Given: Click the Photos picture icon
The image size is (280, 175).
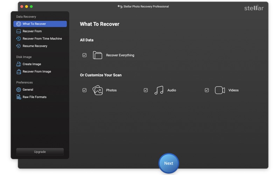Looking at the screenshot, I should (98, 90).
